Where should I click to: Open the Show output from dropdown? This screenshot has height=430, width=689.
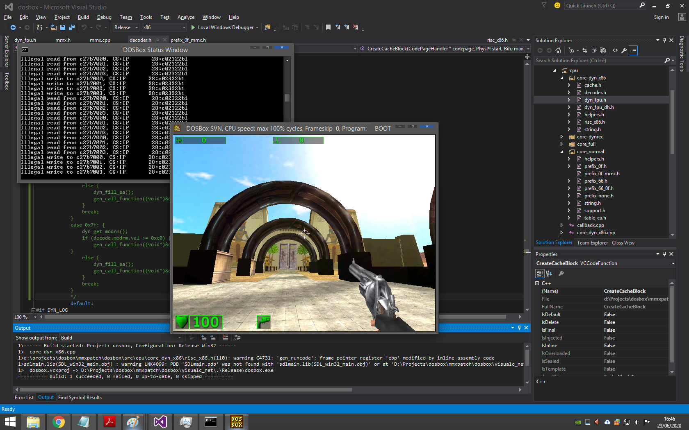178,337
